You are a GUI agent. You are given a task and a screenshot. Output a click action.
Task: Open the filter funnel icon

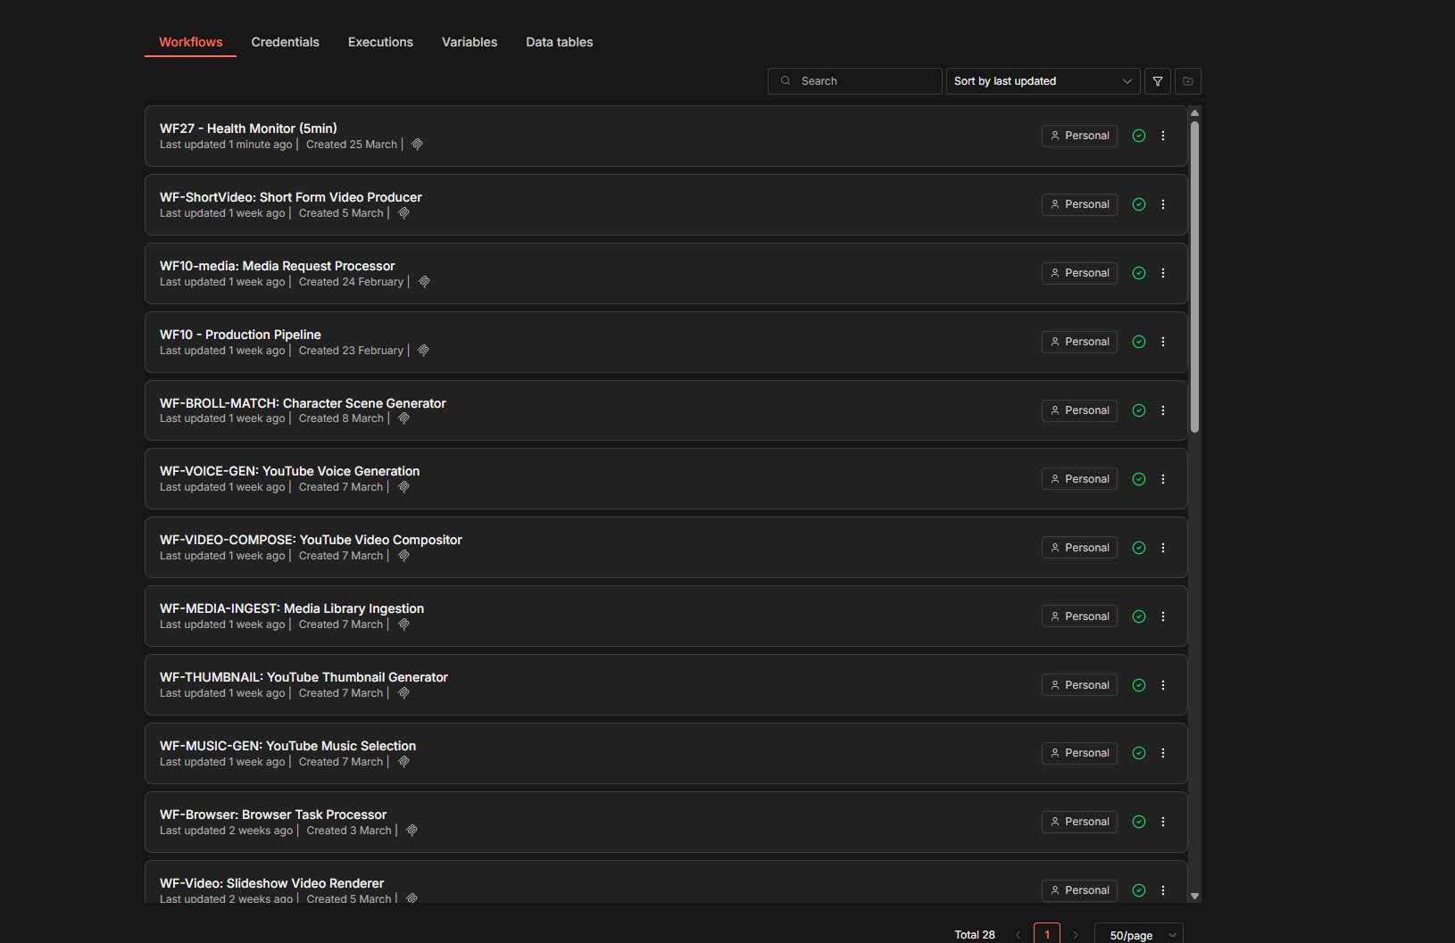1157,81
